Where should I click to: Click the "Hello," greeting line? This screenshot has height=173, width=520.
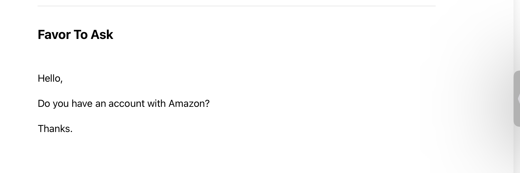click(50, 78)
